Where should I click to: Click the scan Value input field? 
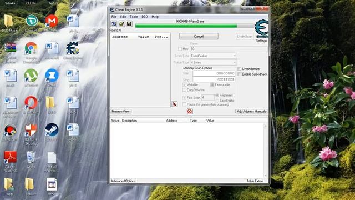[229, 49]
